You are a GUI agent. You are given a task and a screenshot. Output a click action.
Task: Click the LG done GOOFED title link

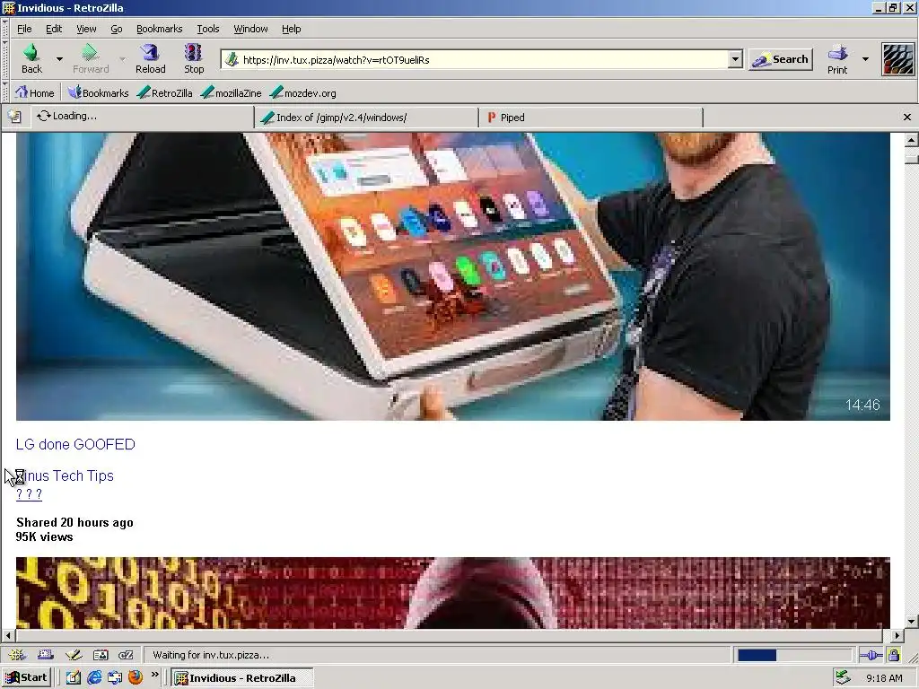(x=75, y=445)
